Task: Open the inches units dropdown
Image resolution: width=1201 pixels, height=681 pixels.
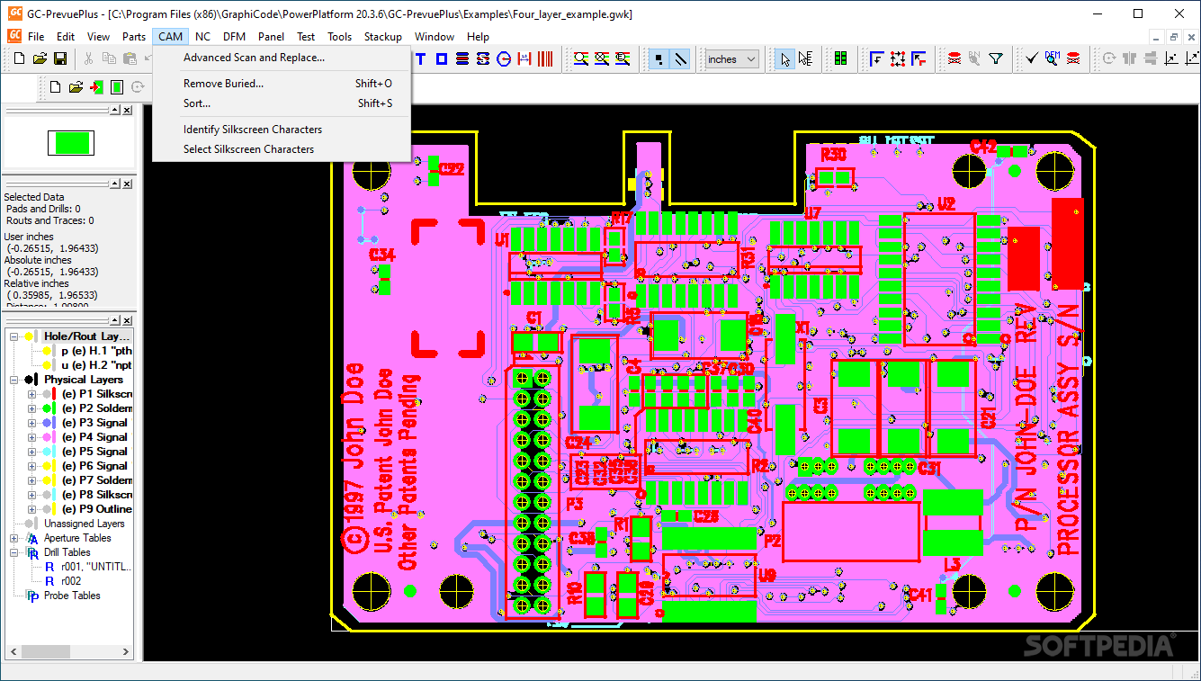Action: [731, 59]
